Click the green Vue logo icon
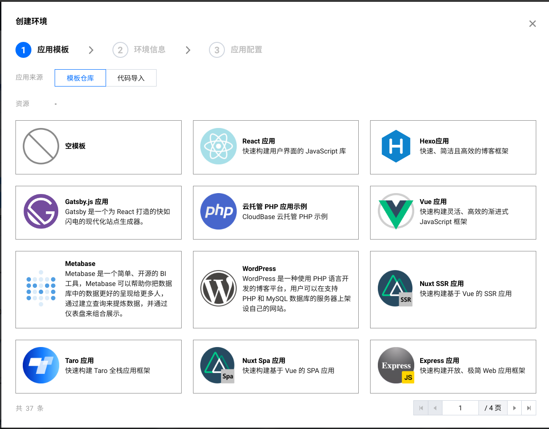 pyautogui.click(x=396, y=211)
